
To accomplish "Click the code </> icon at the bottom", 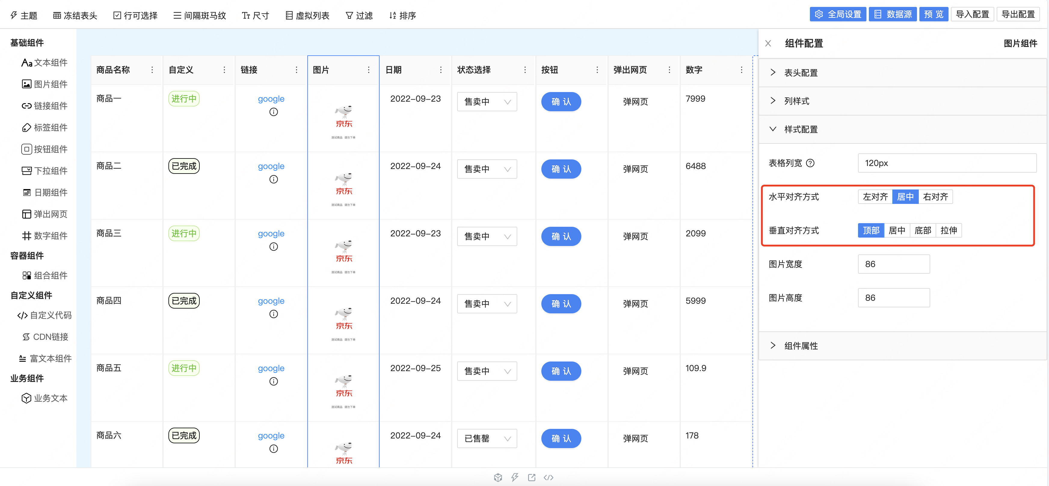I will click(549, 477).
